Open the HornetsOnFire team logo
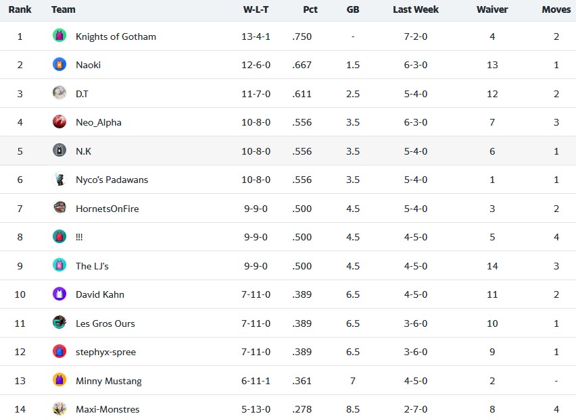 pyautogui.click(x=59, y=207)
